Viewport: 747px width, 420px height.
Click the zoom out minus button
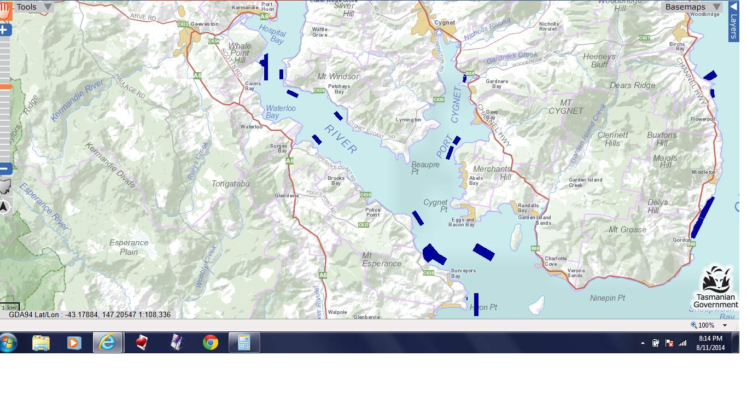pos(5,168)
